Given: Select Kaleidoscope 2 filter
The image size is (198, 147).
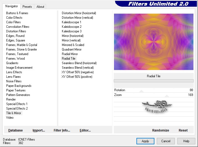Looking at the screenshot, I should 72,27.
